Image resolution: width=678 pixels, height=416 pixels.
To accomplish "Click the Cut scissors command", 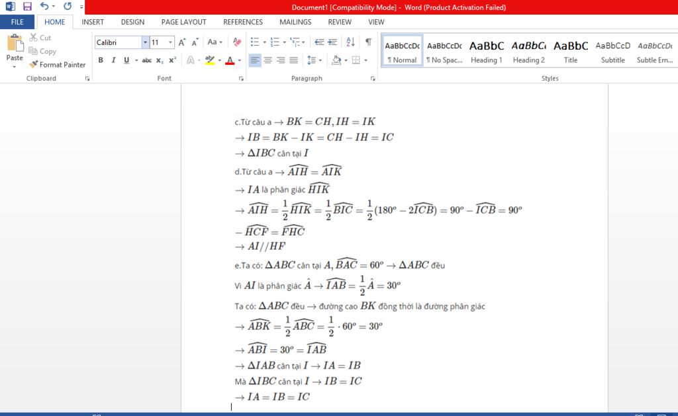I will coord(40,38).
